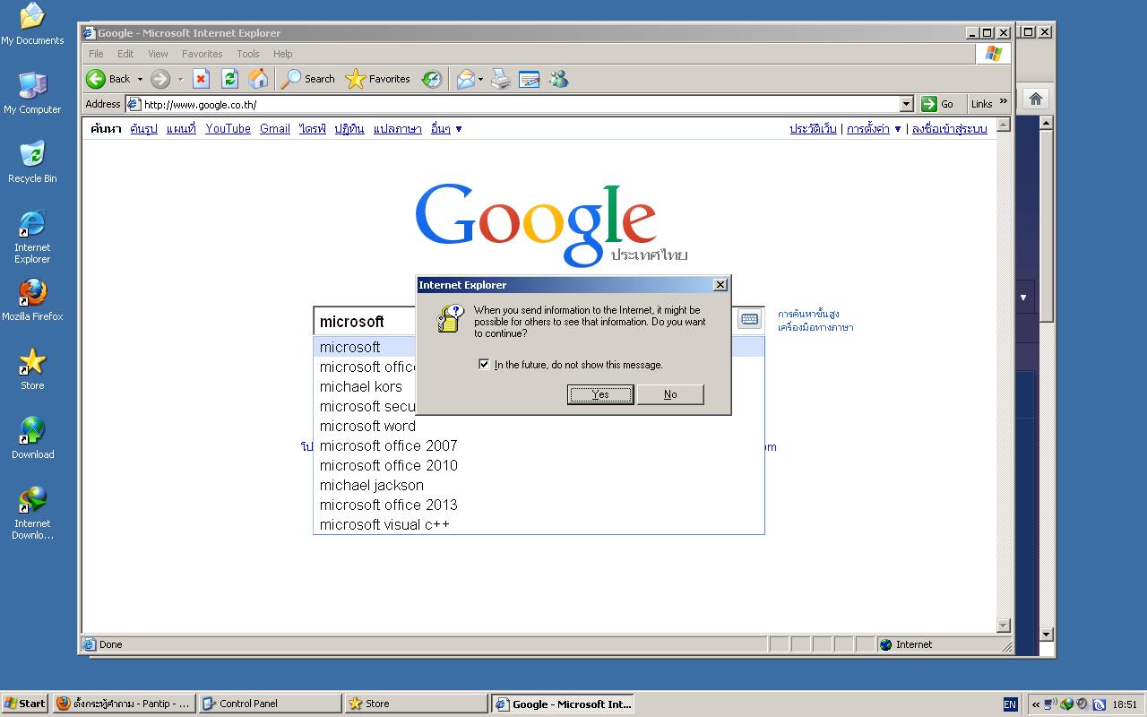Open the Favorites menu in the menu bar
This screenshot has width=1147, height=717.
pos(203,54)
